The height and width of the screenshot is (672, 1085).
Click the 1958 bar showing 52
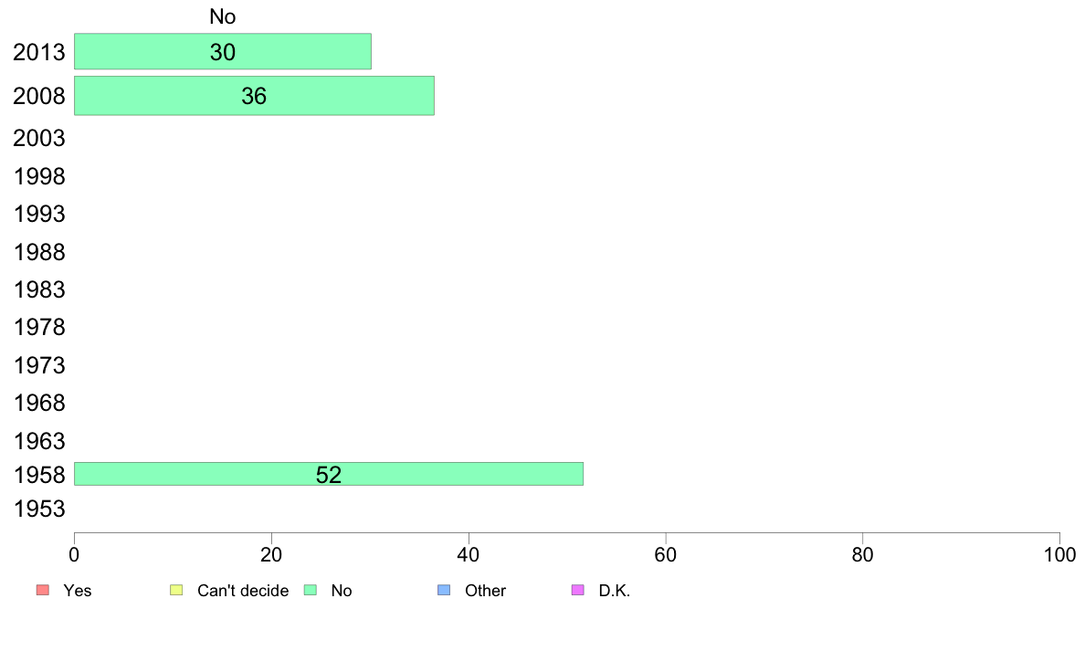329,474
